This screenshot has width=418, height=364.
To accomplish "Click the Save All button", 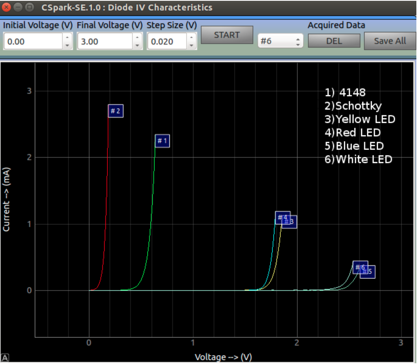I will click(390, 41).
